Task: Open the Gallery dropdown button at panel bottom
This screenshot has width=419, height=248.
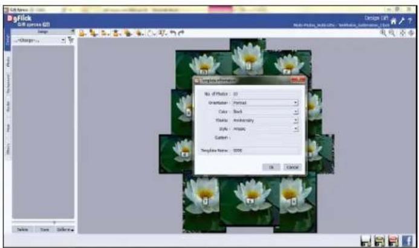Action: point(65,230)
